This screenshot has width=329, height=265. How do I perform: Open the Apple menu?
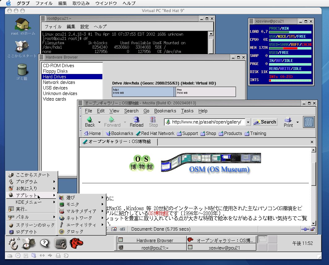(x=9, y=3)
